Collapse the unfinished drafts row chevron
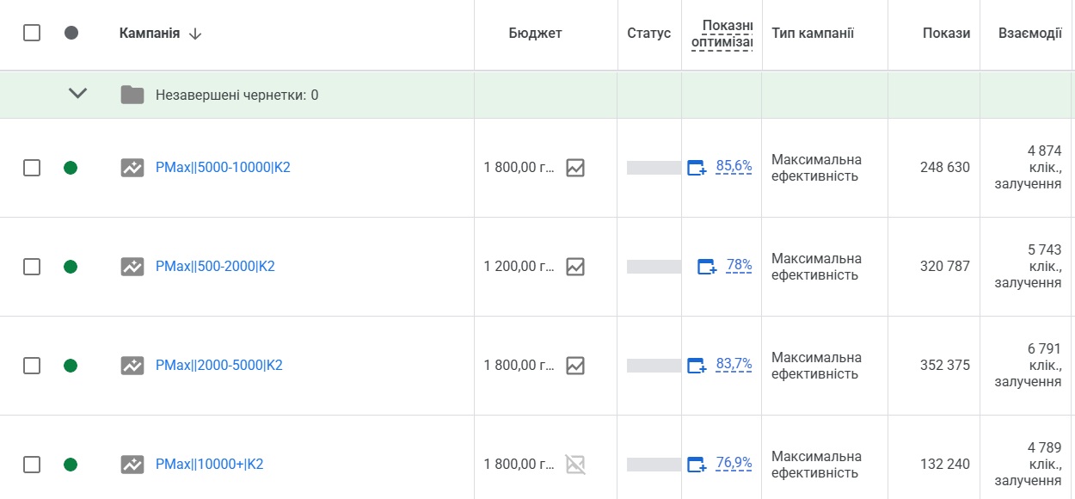This screenshot has height=499, width=1075. [77, 94]
